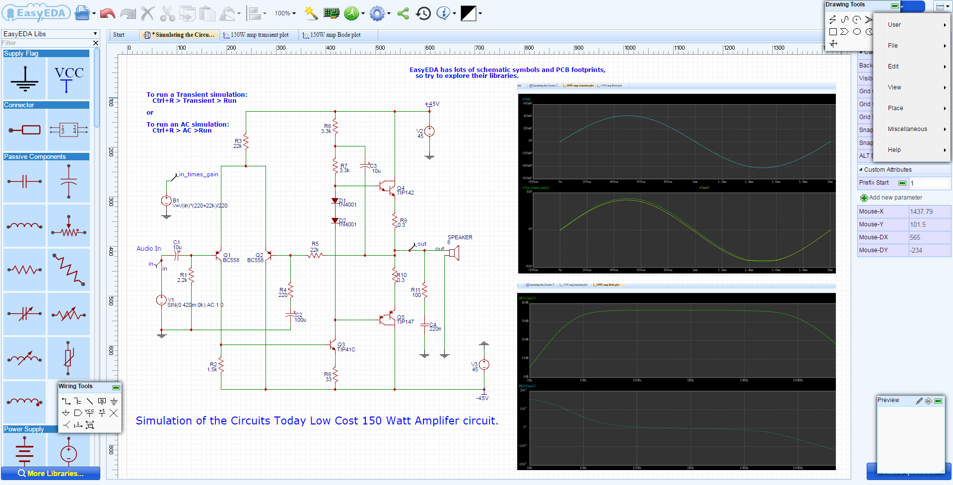
Task: Pick the VCC net flag tool
Action: (89, 413)
